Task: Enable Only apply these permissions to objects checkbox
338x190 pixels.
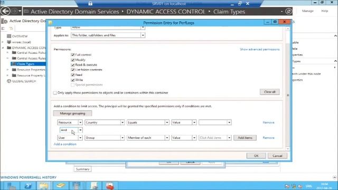Action: [55, 93]
